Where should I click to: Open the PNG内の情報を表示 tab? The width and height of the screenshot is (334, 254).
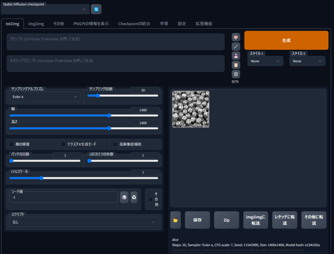tap(91, 24)
